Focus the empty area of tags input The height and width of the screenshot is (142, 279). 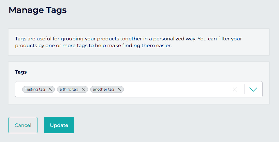click(176, 89)
